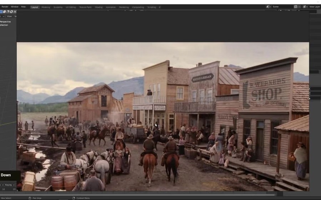Viewport: 321px width, 200px height.
Task: Open the Window menu
Action: [15, 7]
